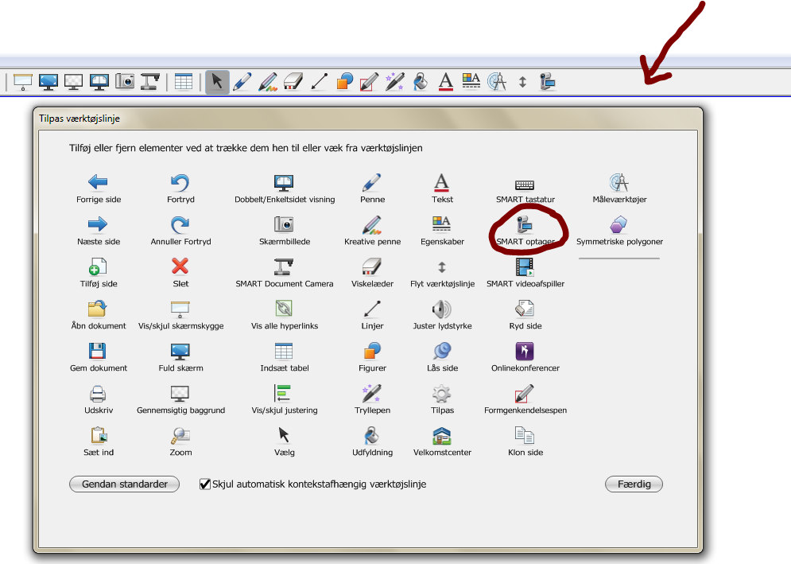Select SMART Document Camera in the dialog

284,266
